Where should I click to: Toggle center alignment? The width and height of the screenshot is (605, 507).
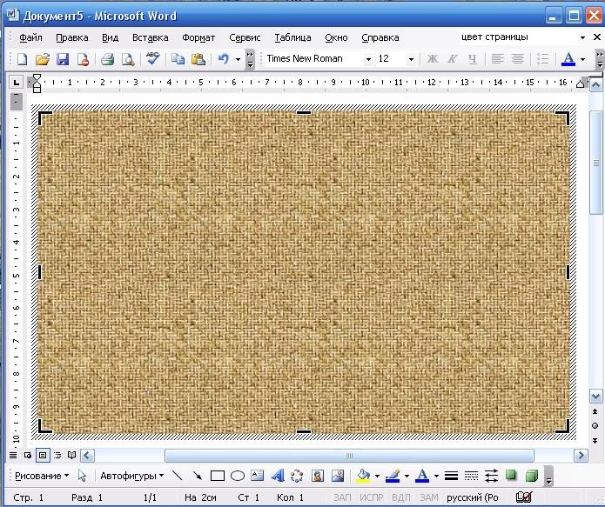pyautogui.click(x=517, y=59)
